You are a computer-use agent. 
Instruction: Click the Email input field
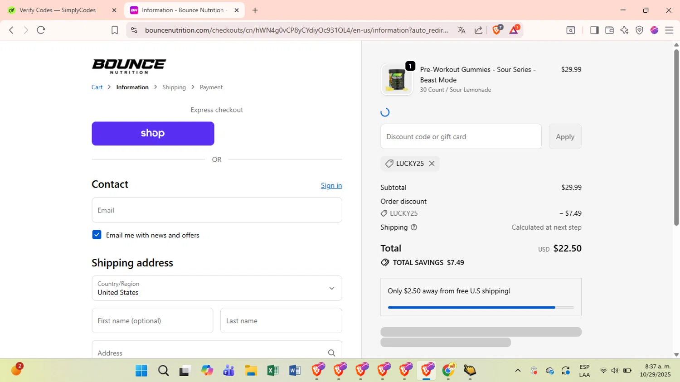point(217,210)
